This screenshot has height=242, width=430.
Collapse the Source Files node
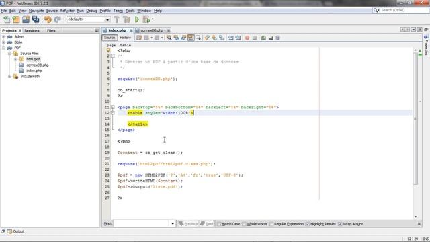[9, 54]
